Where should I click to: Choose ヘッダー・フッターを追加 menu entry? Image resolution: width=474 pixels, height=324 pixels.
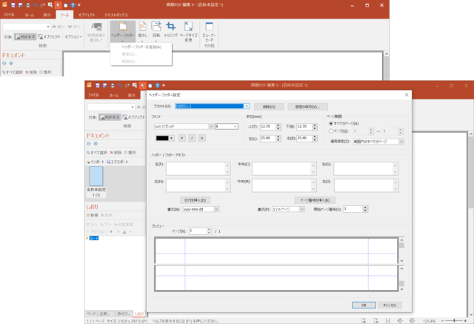pyautogui.click(x=141, y=47)
